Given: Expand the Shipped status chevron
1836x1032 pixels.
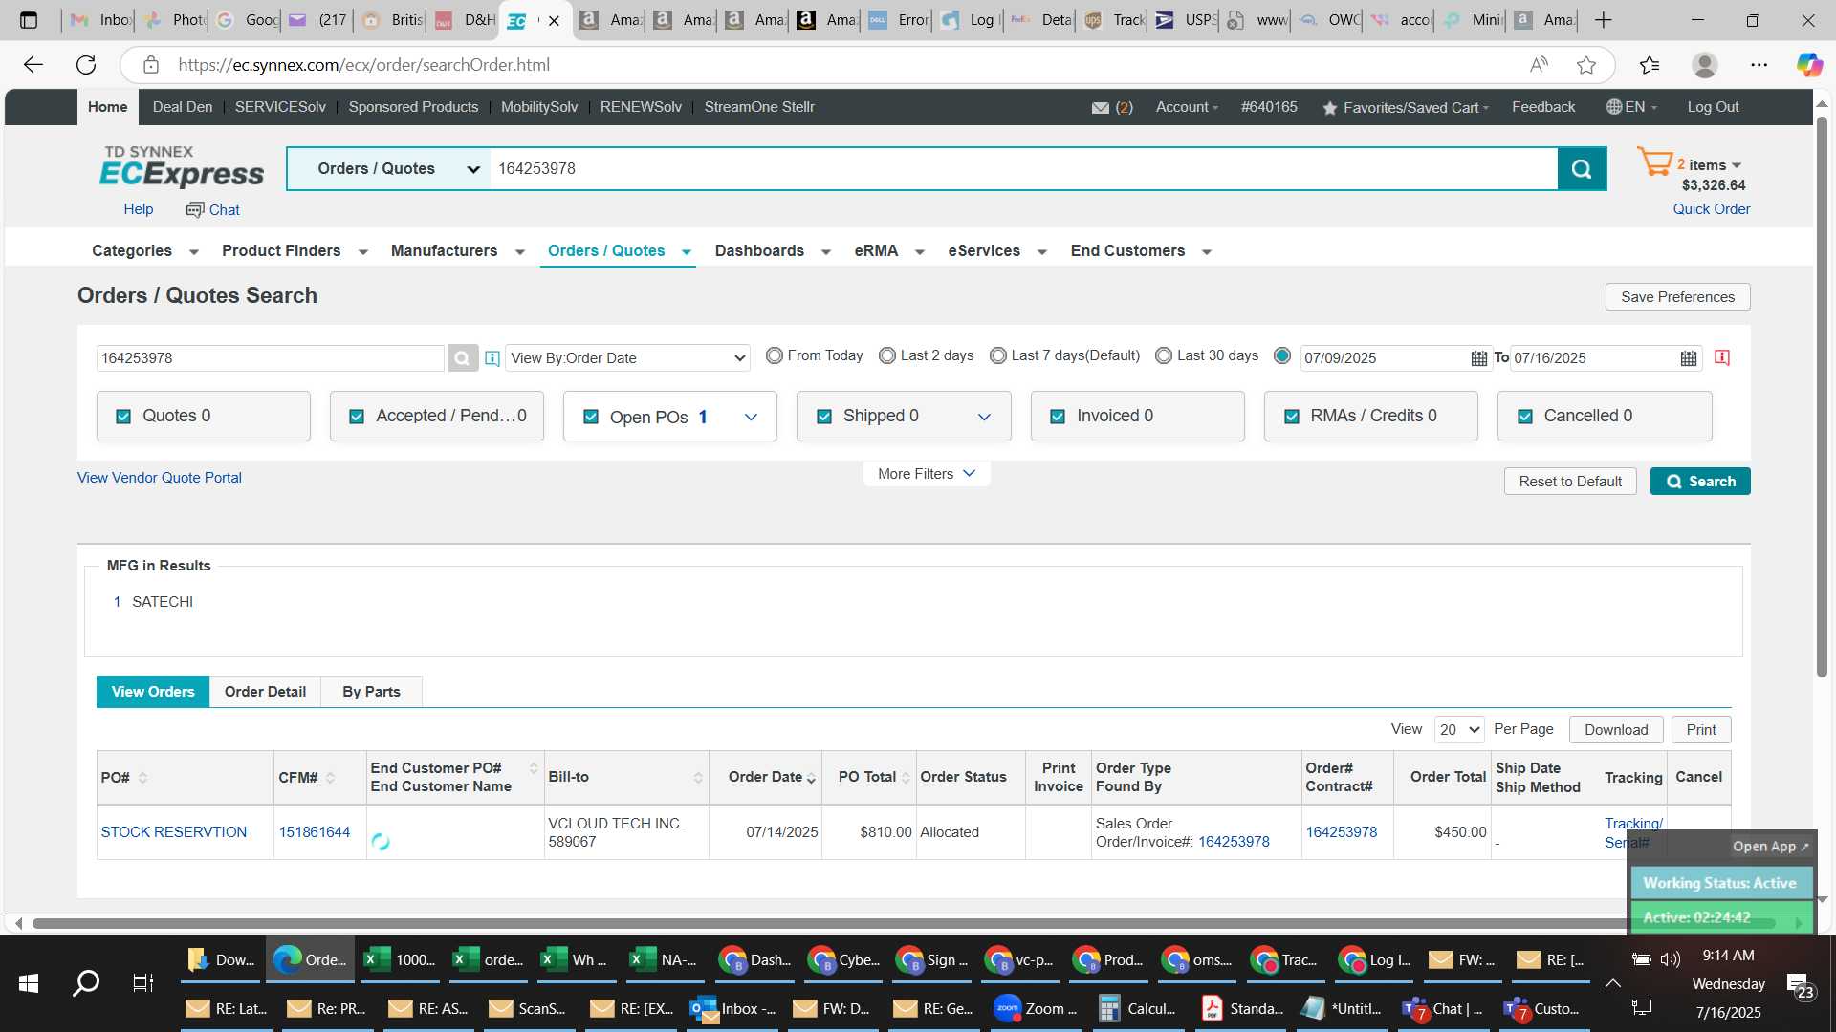Looking at the screenshot, I should tap(984, 418).
